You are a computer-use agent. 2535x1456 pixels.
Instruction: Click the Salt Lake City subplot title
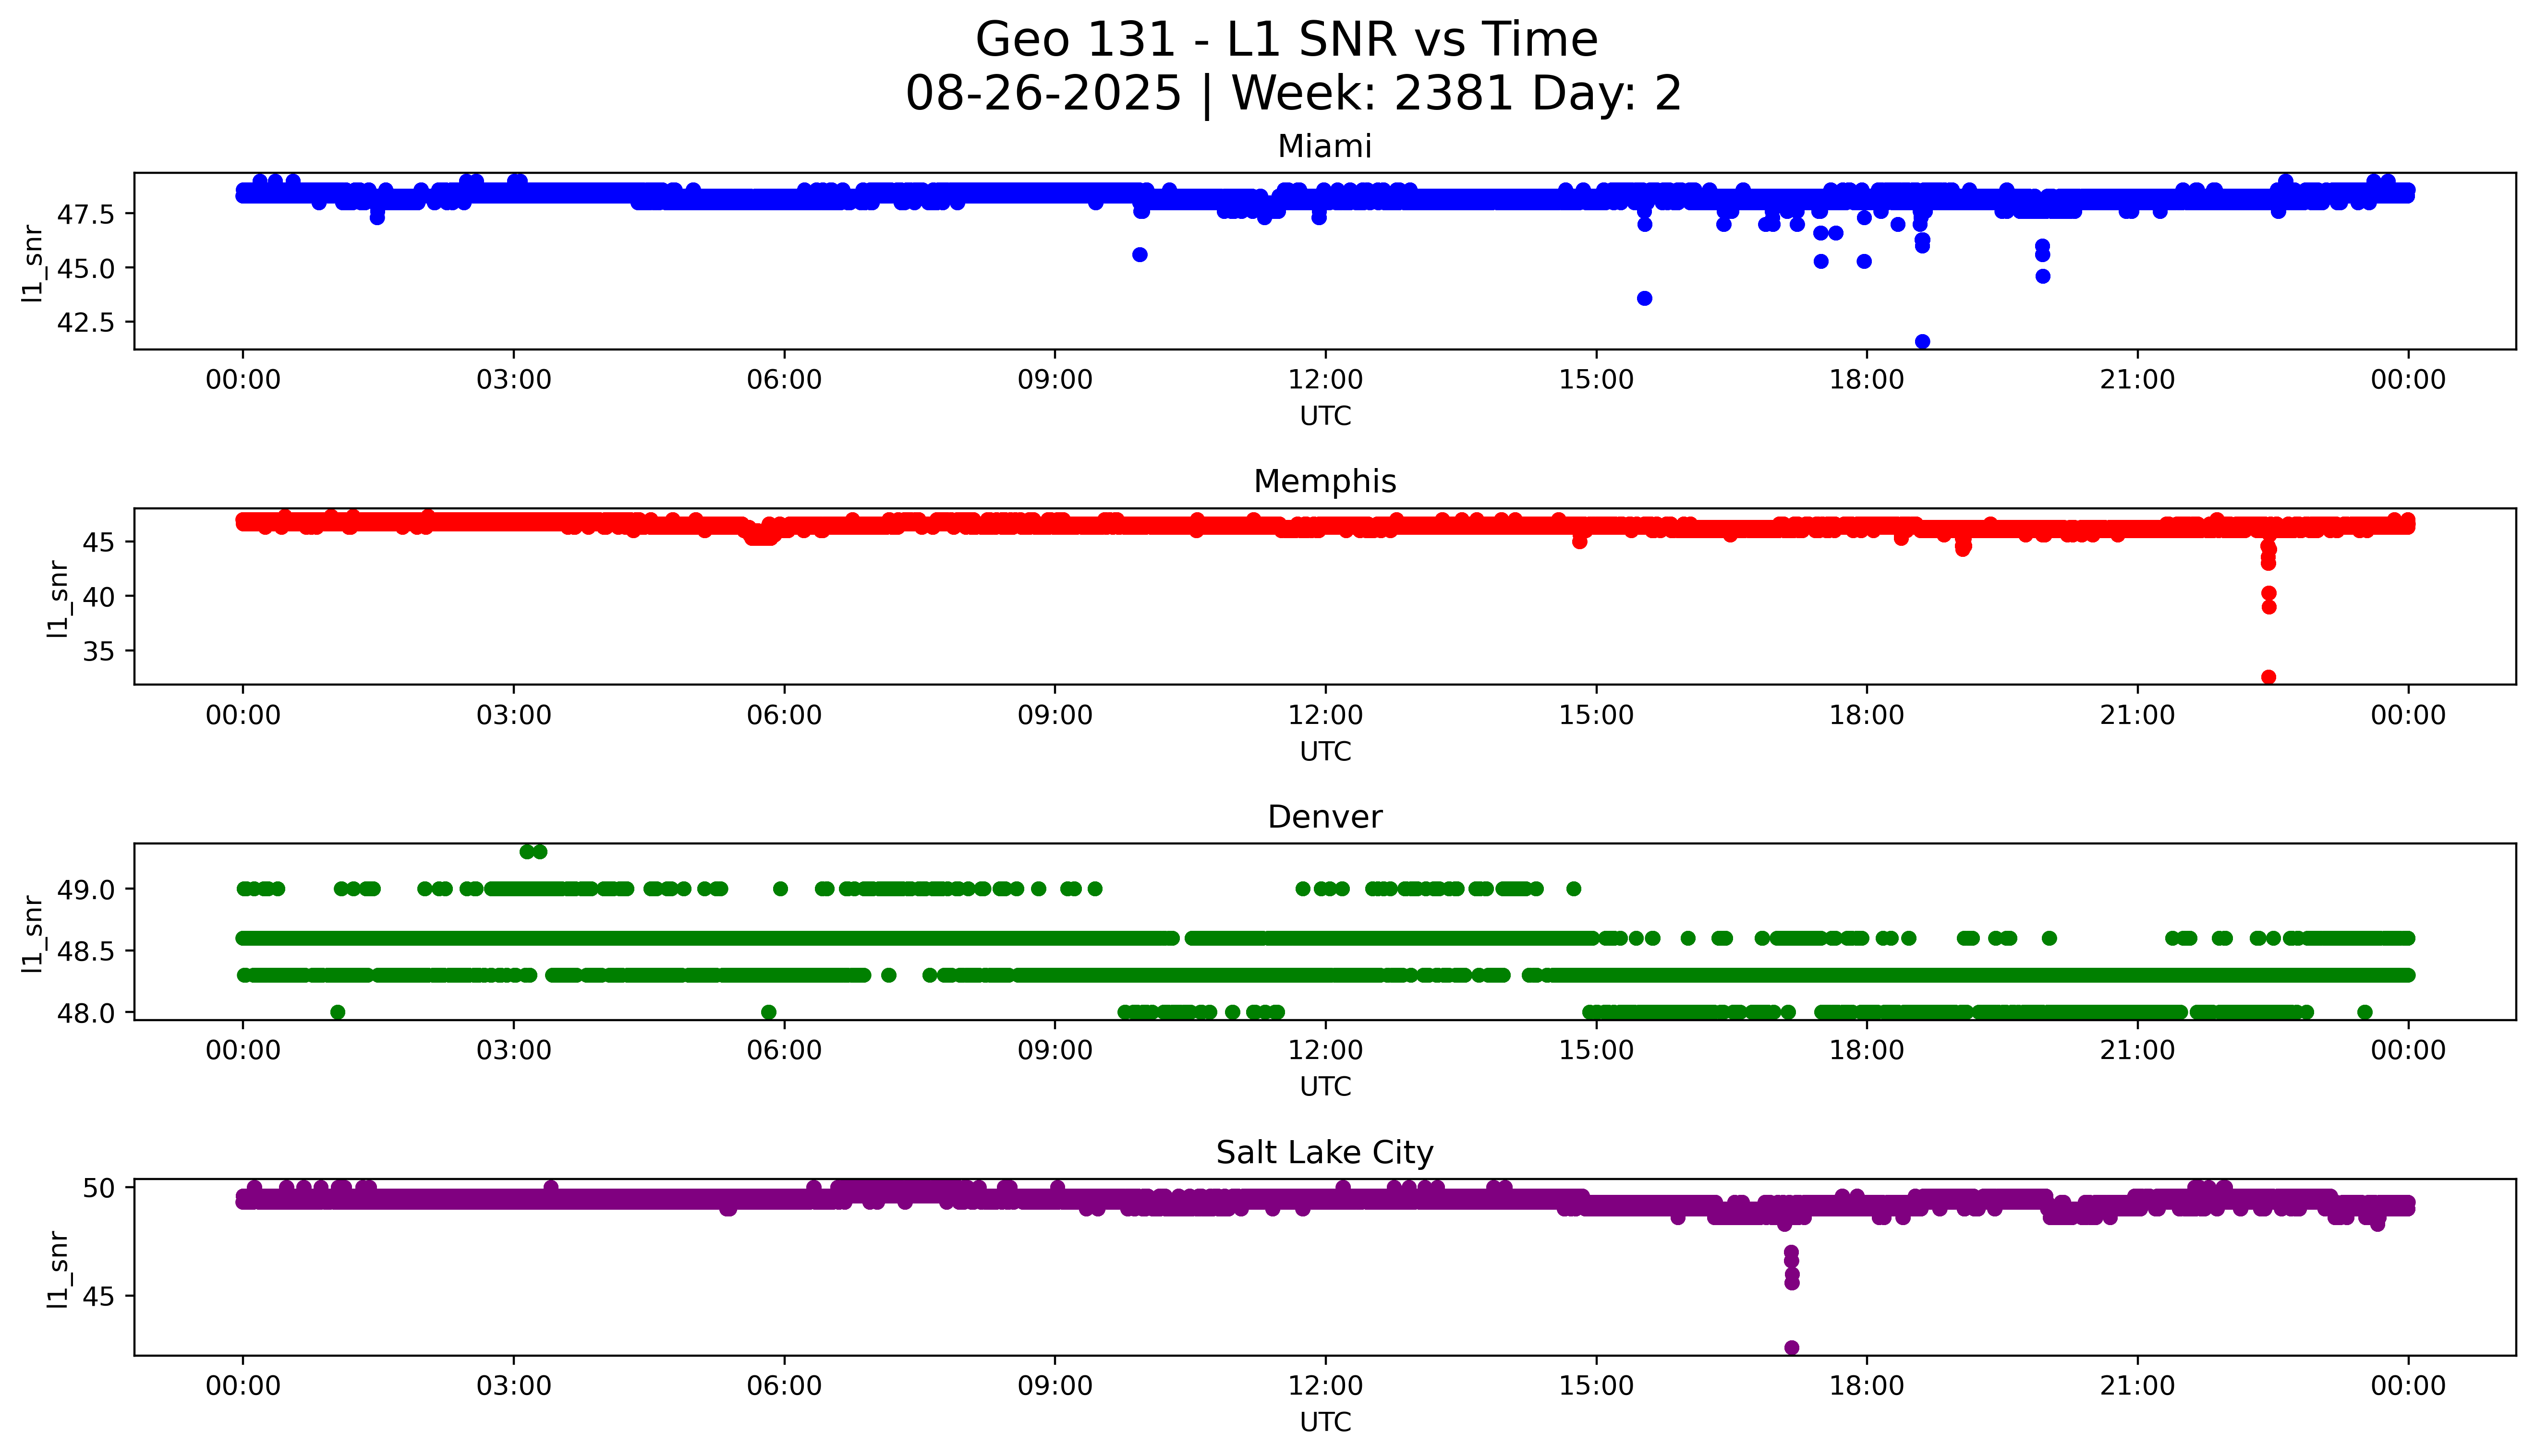(x=1324, y=1153)
